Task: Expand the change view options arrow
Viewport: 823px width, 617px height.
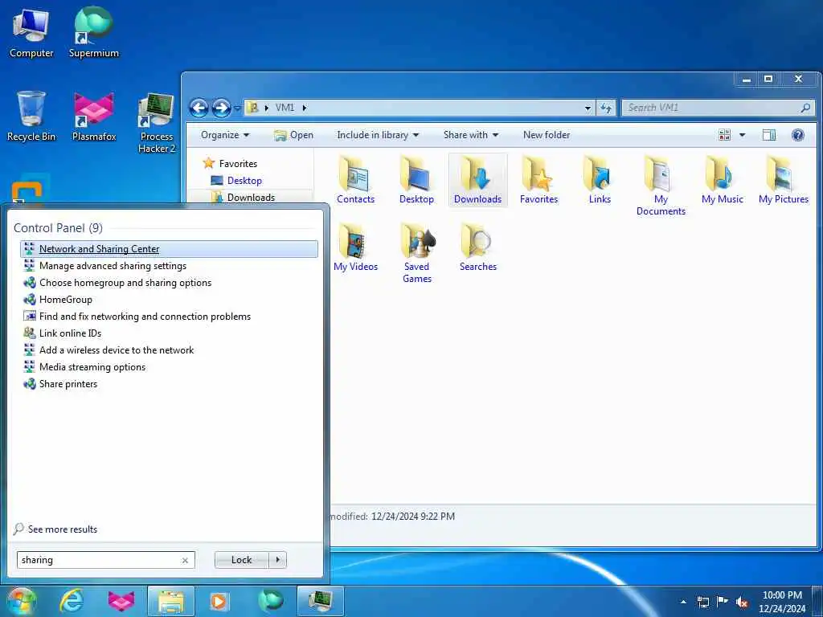Action: [x=742, y=135]
